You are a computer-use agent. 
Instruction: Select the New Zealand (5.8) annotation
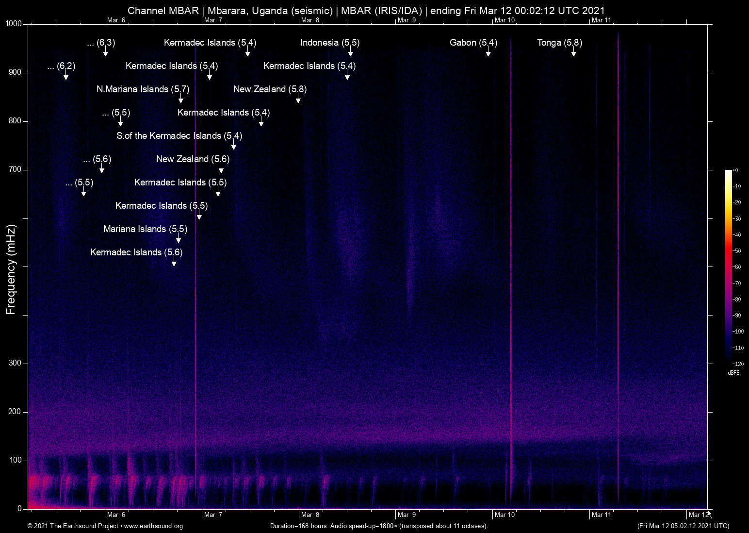[269, 89]
